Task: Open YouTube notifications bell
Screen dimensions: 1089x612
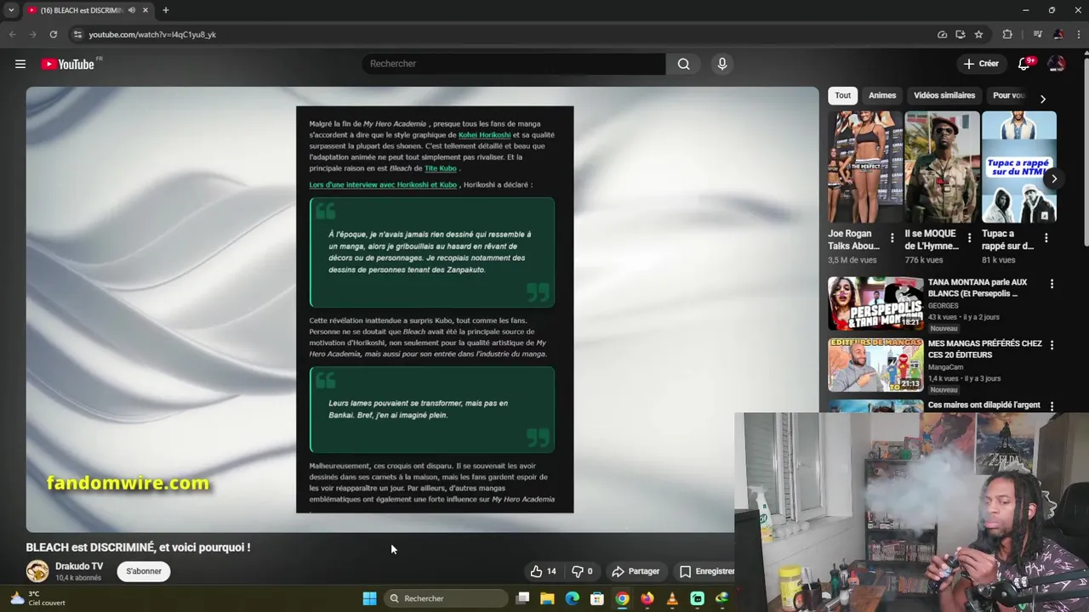Action: coord(1024,64)
